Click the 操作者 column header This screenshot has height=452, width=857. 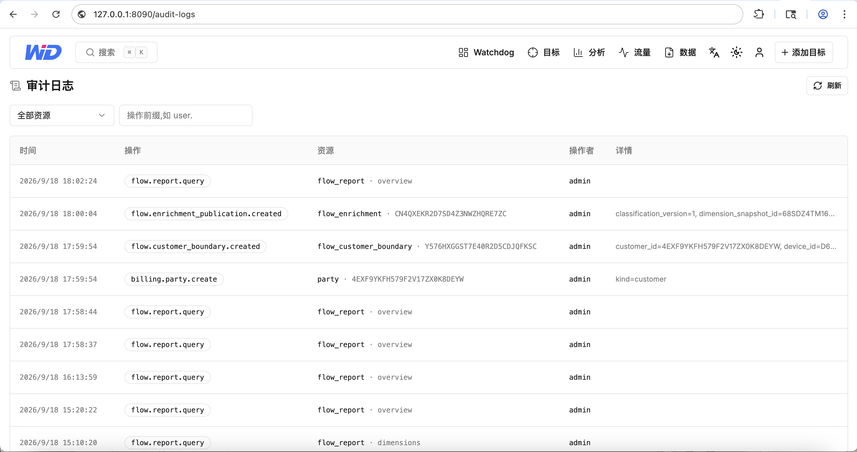(581, 150)
